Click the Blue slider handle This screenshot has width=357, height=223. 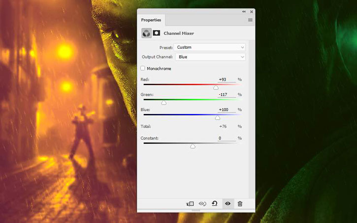pyautogui.click(x=218, y=117)
